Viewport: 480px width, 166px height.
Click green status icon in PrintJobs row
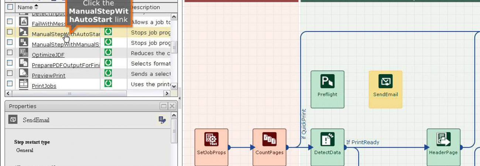coord(108,83)
